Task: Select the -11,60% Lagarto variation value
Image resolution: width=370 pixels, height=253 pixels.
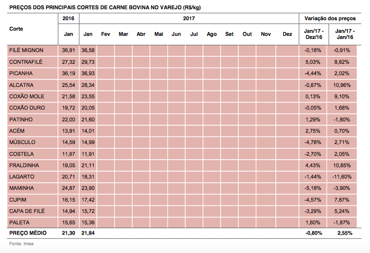Action: tap(343, 177)
